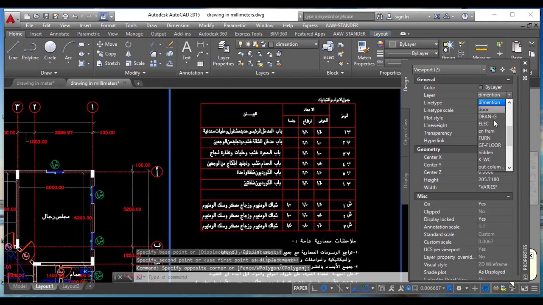Click Sign In link
Image resolution: width=543 pixels, height=305 pixels.
401,17
